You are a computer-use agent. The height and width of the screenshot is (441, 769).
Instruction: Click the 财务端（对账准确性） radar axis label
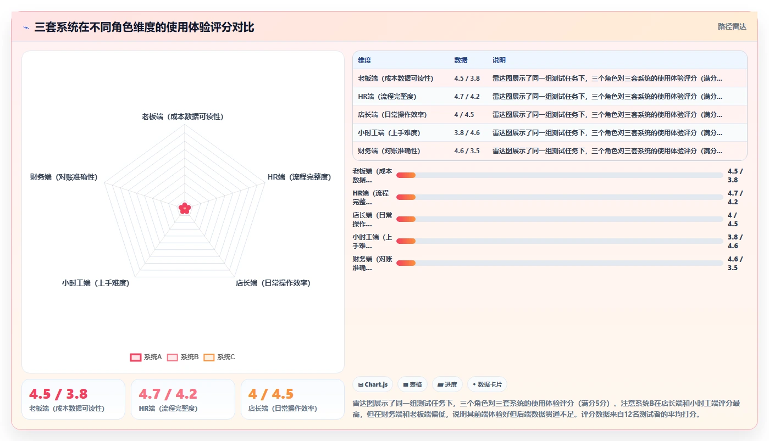[64, 177]
